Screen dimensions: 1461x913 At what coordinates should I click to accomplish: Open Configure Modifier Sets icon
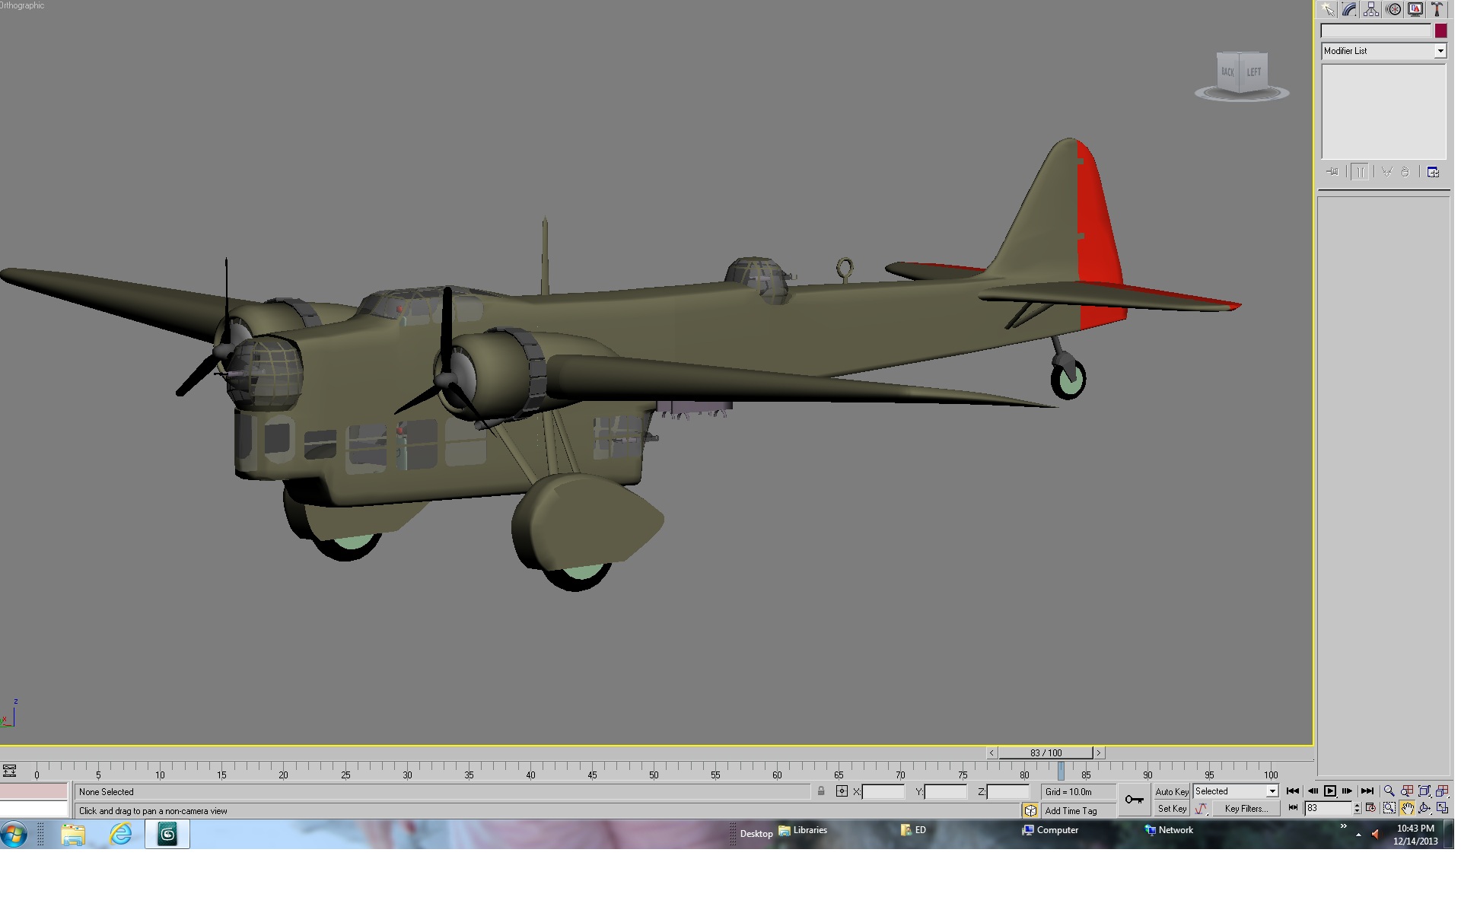pos(1433,172)
